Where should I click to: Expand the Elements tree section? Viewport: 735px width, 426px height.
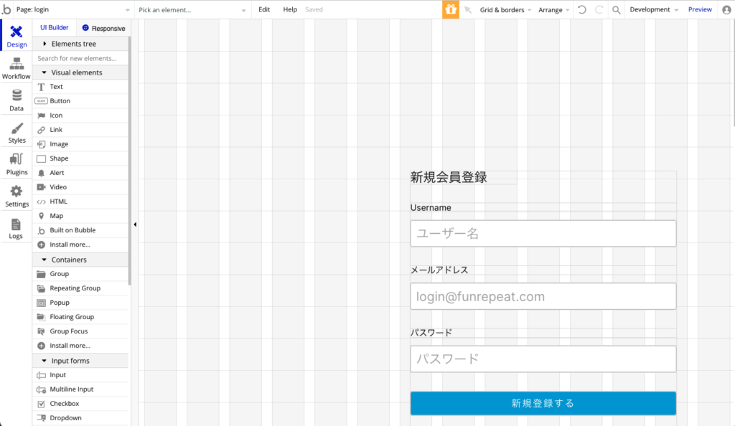click(x=80, y=44)
